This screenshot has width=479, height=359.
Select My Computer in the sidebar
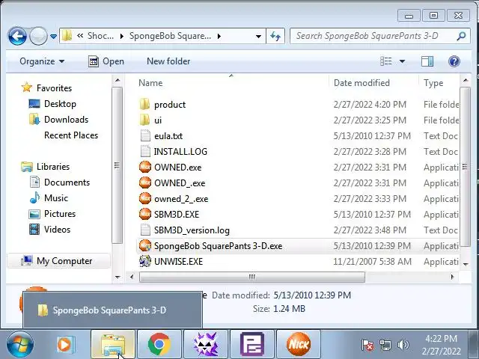tap(64, 261)
